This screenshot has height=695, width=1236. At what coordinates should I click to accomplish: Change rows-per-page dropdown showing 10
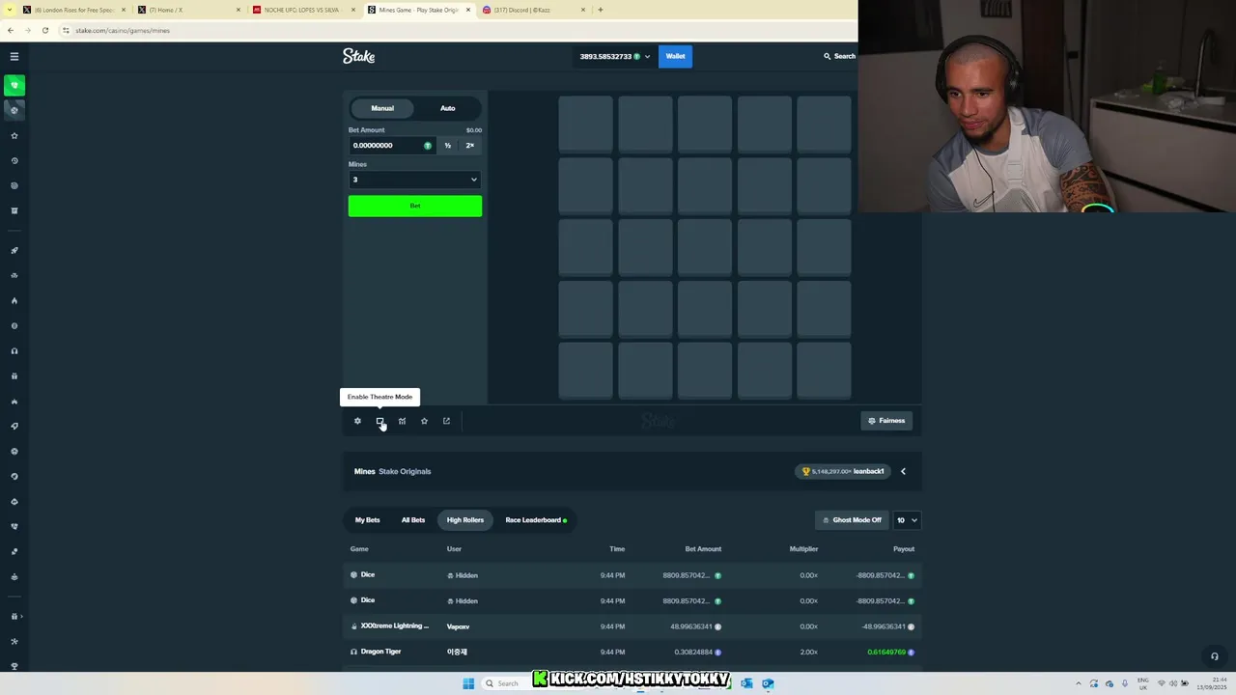(x=906, y=520)
